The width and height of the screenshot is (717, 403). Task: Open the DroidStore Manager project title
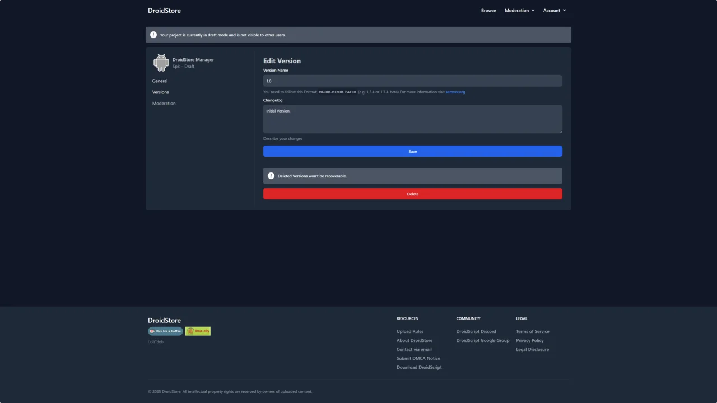coord(193,59)
